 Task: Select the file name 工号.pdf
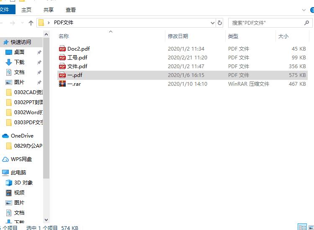point(77,58)
